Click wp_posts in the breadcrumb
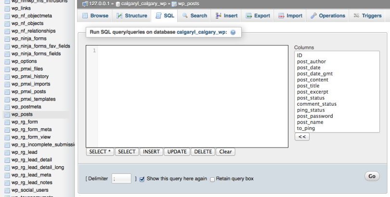This screenshot has height=197, width=390. point(189,4)
